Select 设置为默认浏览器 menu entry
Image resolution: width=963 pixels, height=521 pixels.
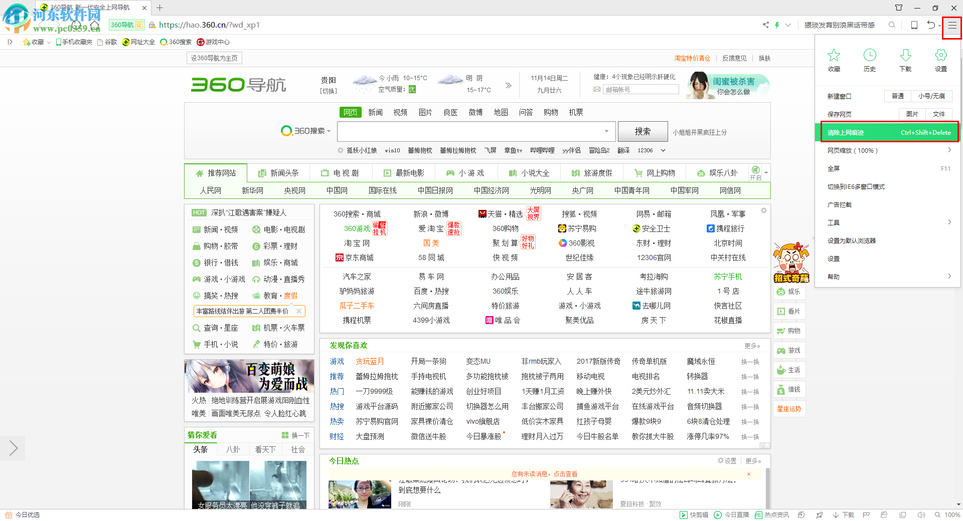pyautogui.click(x=888, y=240)
